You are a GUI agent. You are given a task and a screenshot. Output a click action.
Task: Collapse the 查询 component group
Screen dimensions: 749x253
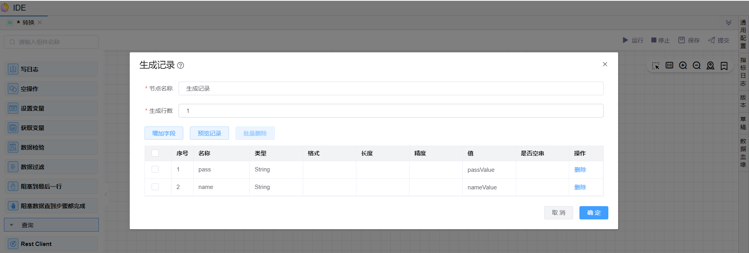click(12, 225)
